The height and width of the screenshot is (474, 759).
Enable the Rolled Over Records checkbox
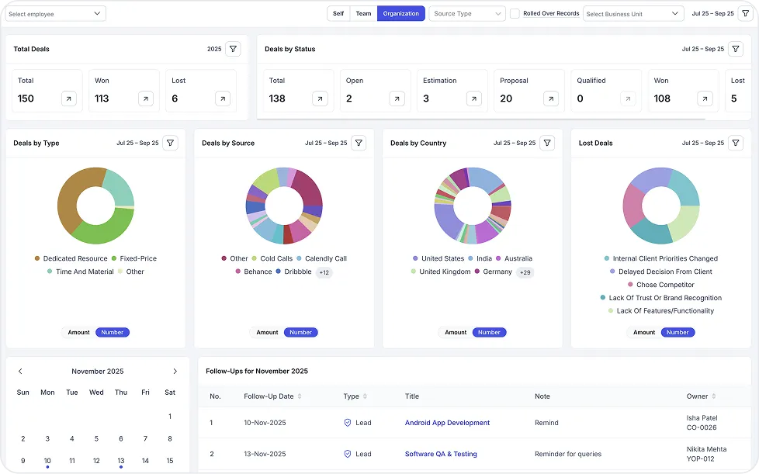[515, 12]
